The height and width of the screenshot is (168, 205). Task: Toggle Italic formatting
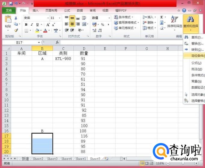[32, 24]
